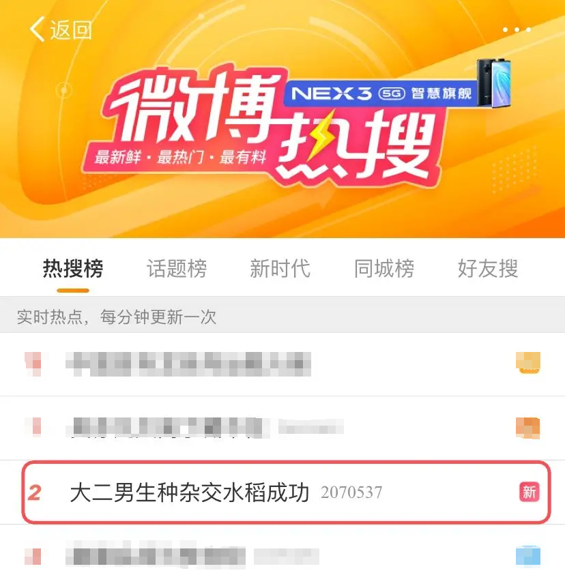This screenshot has width=565, height=588.
Task: Open the first blurred hot search entry
Action: point(282,364)
